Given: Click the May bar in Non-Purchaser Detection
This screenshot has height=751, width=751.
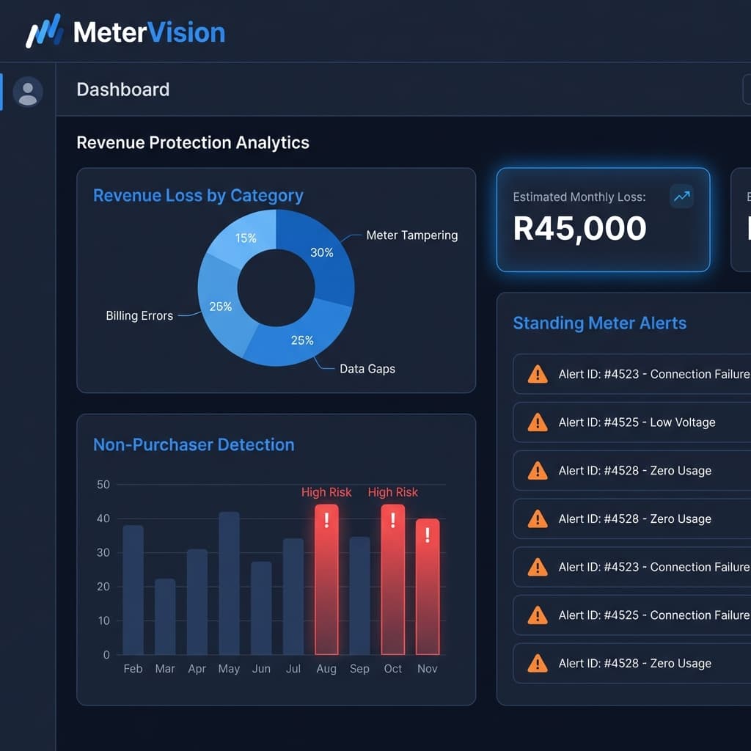Looking at the screenshot, I should click(x=229, y=579).
